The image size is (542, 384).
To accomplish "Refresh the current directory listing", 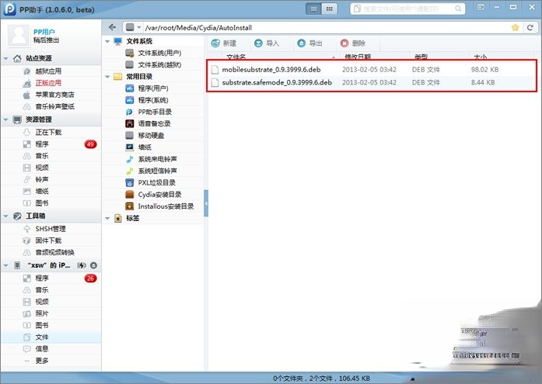I will pos(530,28).
